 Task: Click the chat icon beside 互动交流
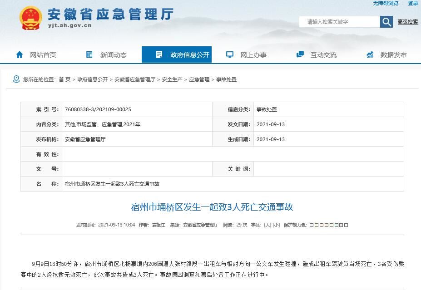pos(300,55)
